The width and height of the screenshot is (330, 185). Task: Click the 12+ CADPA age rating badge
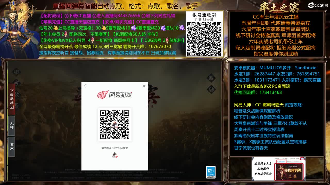click(x=211, y=172)
